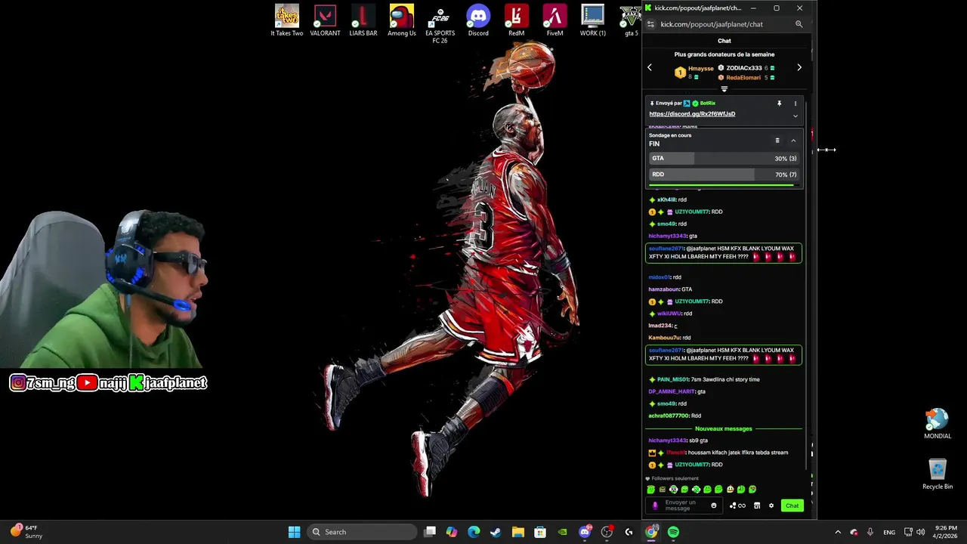The image size is (967, 544).
Task: Click chat user PAIN_MIS01
Action: [673, 379]
